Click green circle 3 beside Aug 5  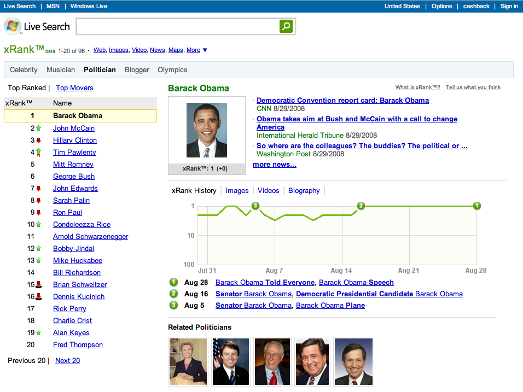tap(174, 306)
